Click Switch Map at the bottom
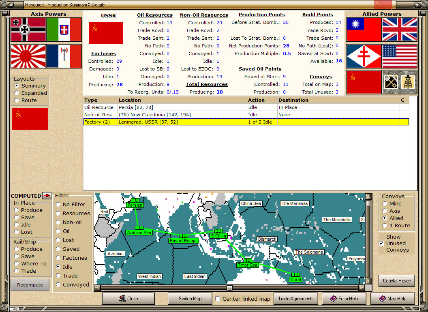The width and height of the screenshot is (428, 312). click(x=190, y=299)
